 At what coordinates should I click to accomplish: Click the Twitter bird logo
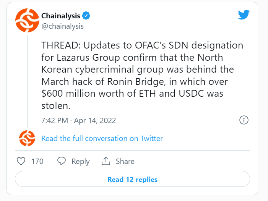(x=244, y=15)
